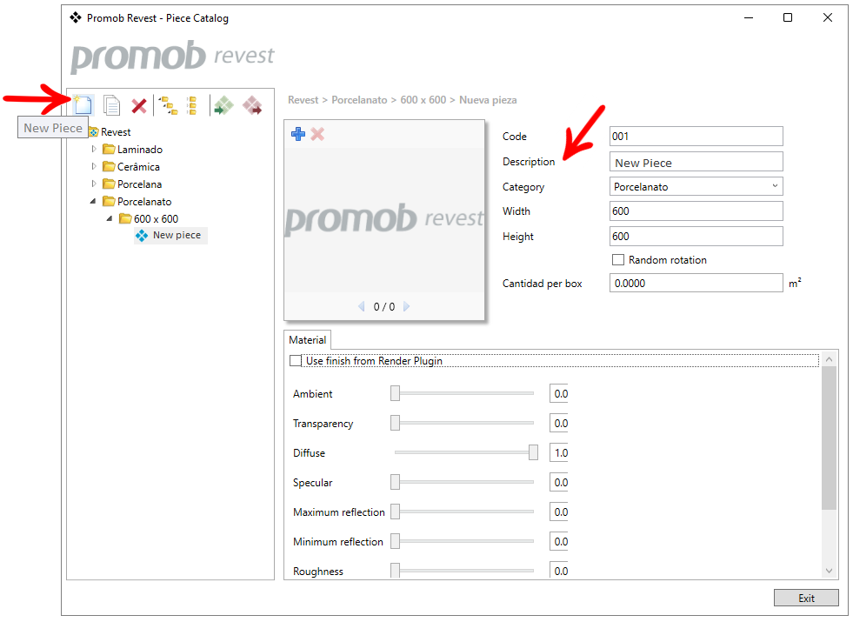This screenshot has height=622, width=853.
Task: Close the Piece Catalog window
Action: pyautogui.click(x=828, y=17)
